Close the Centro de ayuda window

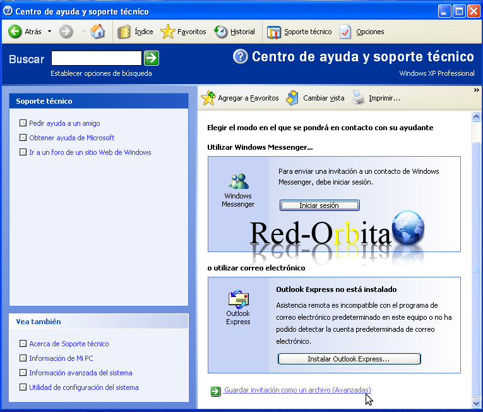coord(474,11)
